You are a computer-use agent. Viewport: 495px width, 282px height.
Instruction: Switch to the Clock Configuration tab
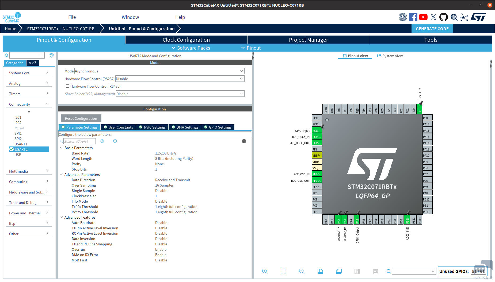tap(186, 40)
